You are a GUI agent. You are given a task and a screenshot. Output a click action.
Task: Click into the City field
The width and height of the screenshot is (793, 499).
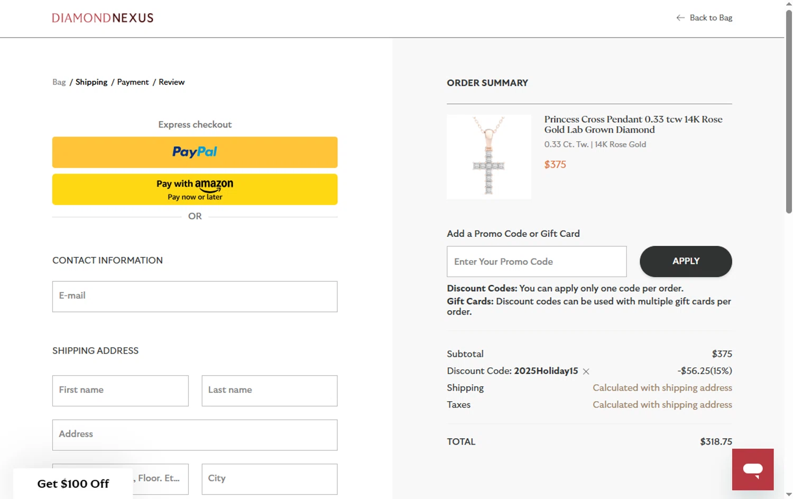click(x=269, y=479)
